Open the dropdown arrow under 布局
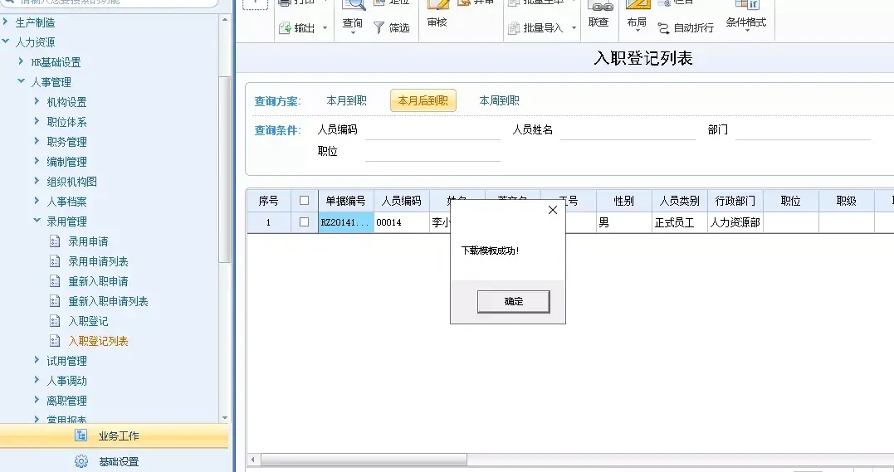This screenshot has width=894, height=472. coord(637,32)
